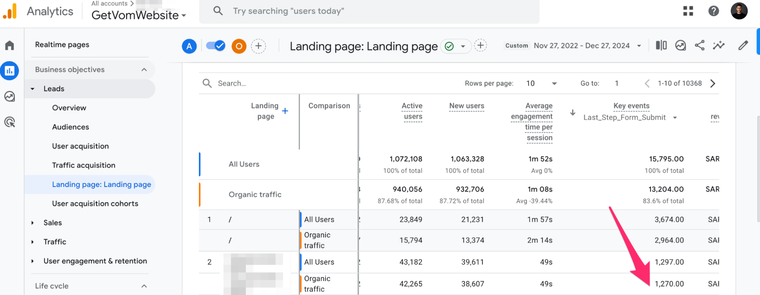Click the orange Organic traffic comparison chip
This screenshot has height=295, width=760.
[239, 46]
